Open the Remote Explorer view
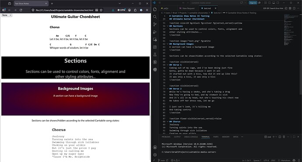 tap(155, 40)
